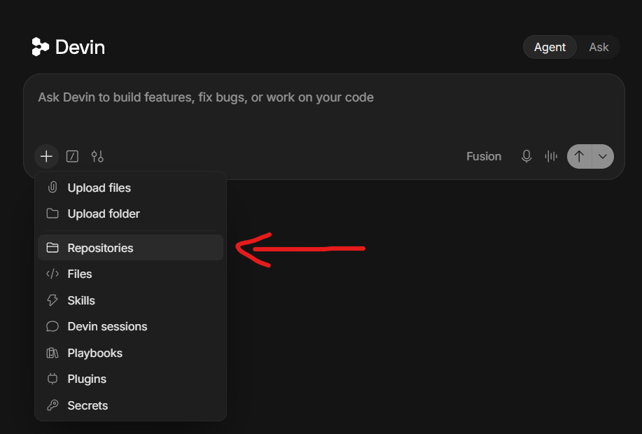Click the folder icon beside Upload folder
The height and width of the screenshot is (434, 642).
[53, 213]
